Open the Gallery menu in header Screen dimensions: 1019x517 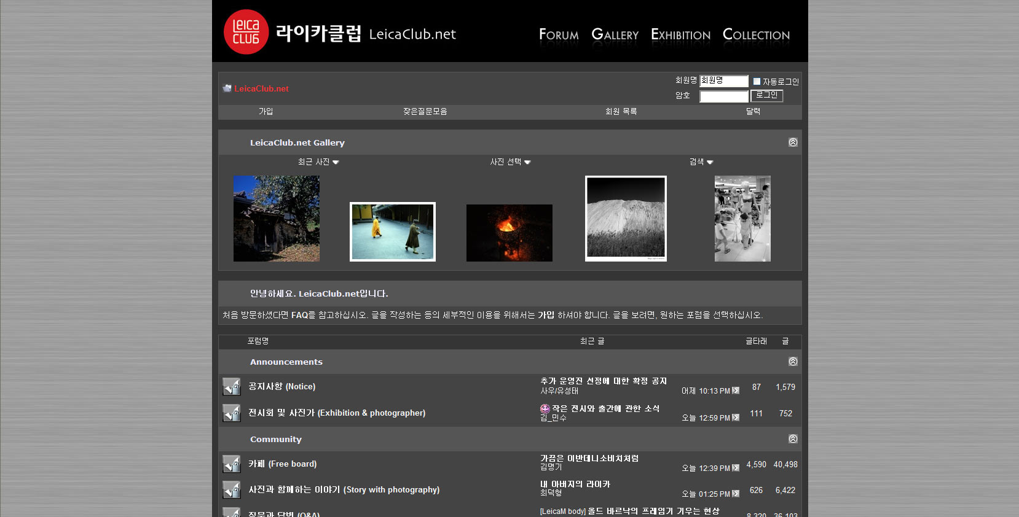pyautogui.click(x=615, y=35)
